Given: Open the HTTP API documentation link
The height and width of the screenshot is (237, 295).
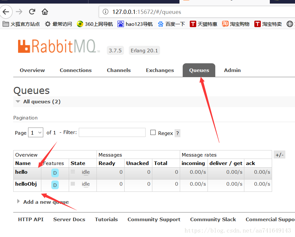Looking at the screenshot, I should [x=31, y=219].
